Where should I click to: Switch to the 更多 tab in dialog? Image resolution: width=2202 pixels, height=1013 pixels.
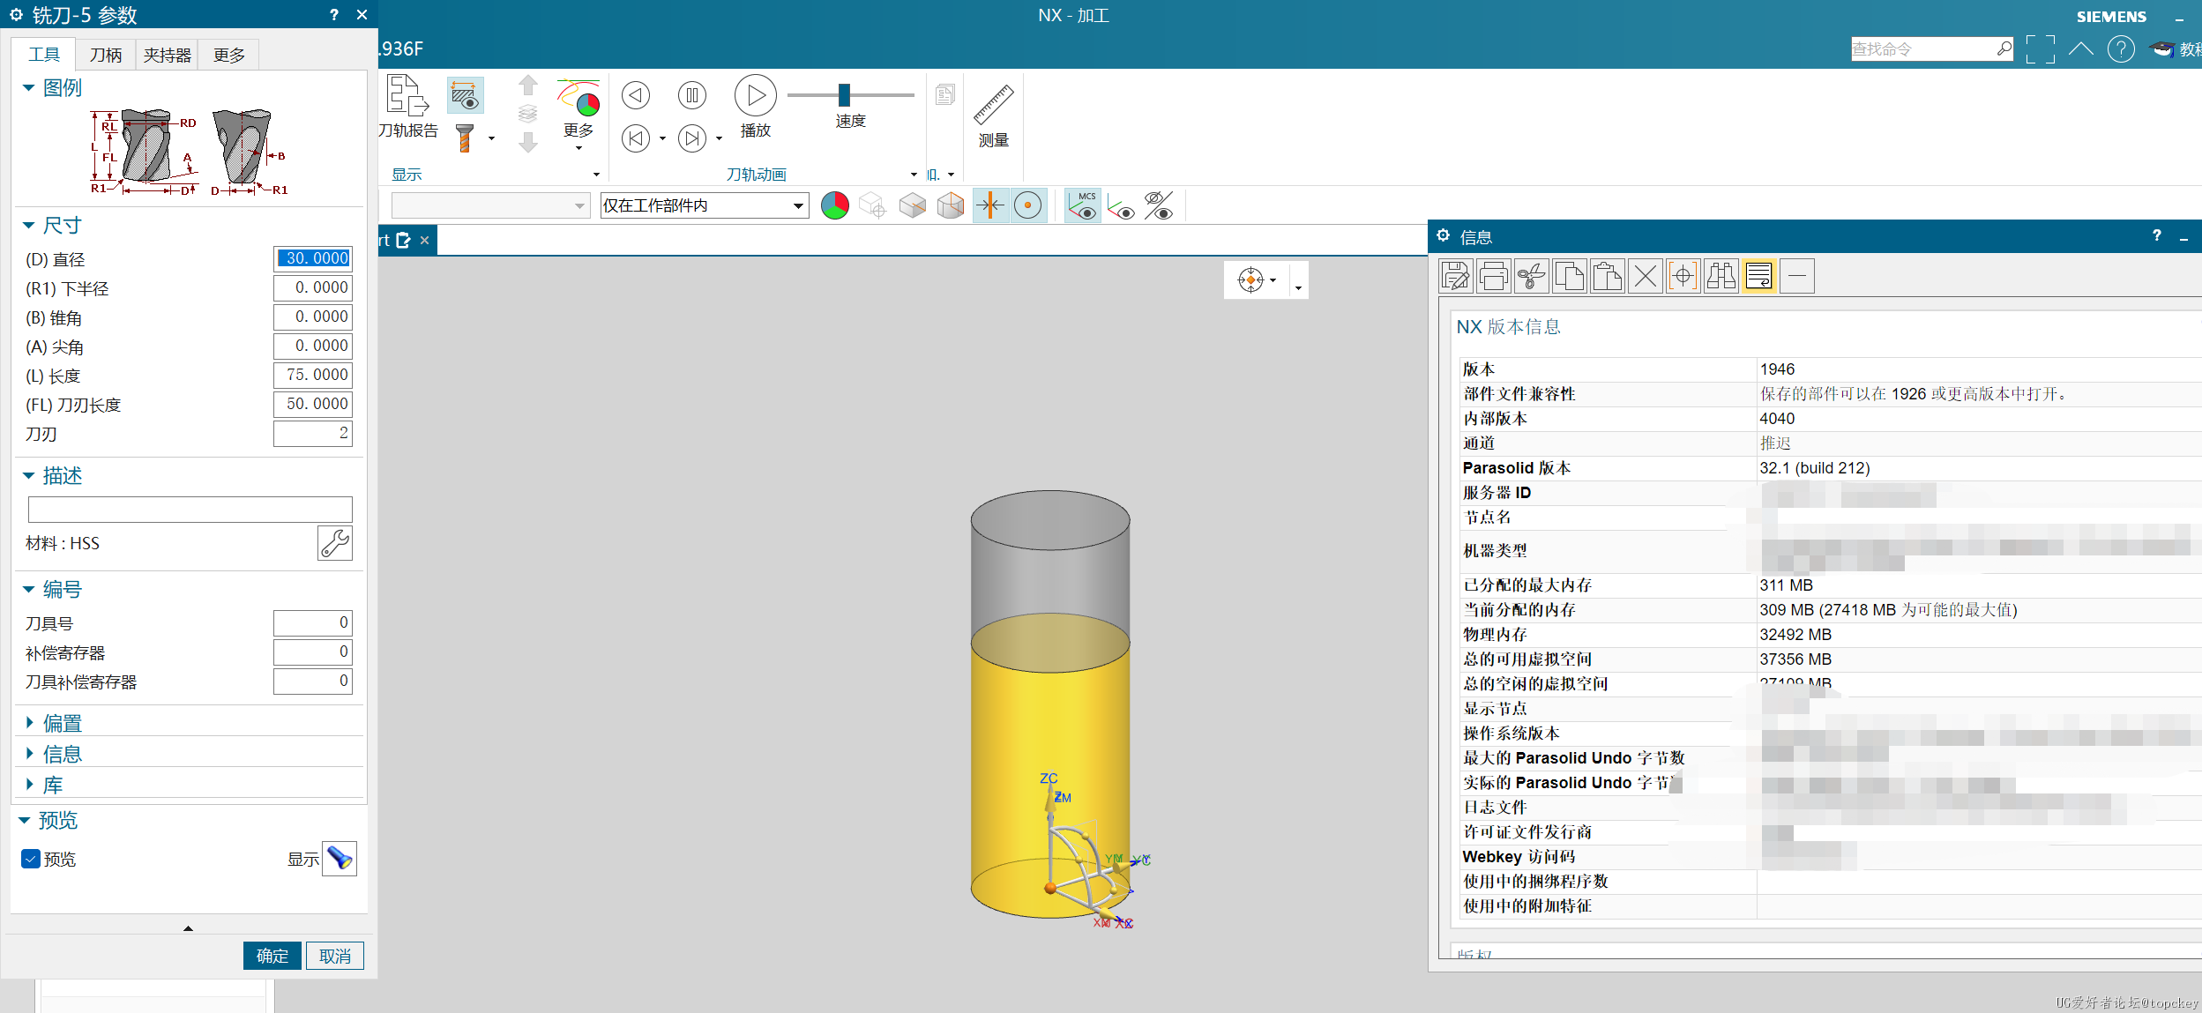(229, 55)
